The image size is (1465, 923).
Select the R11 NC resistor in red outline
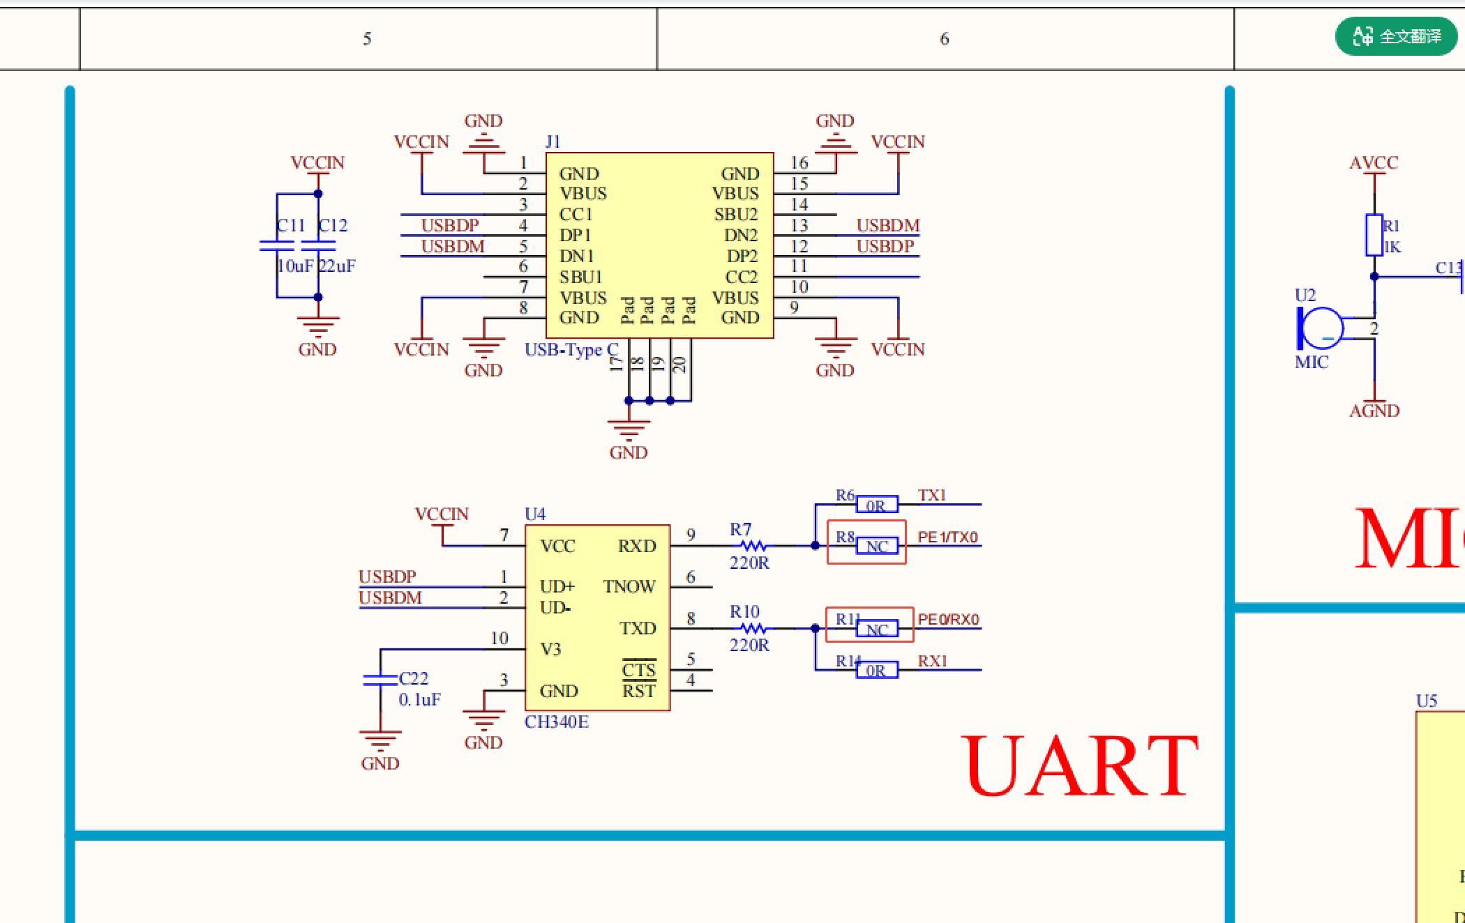876,629
